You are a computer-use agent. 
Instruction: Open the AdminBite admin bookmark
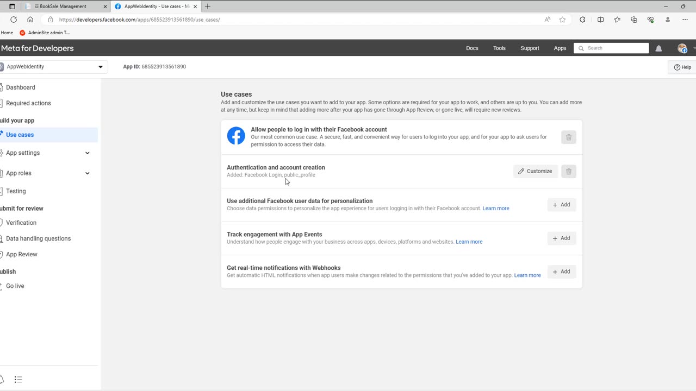45,33
